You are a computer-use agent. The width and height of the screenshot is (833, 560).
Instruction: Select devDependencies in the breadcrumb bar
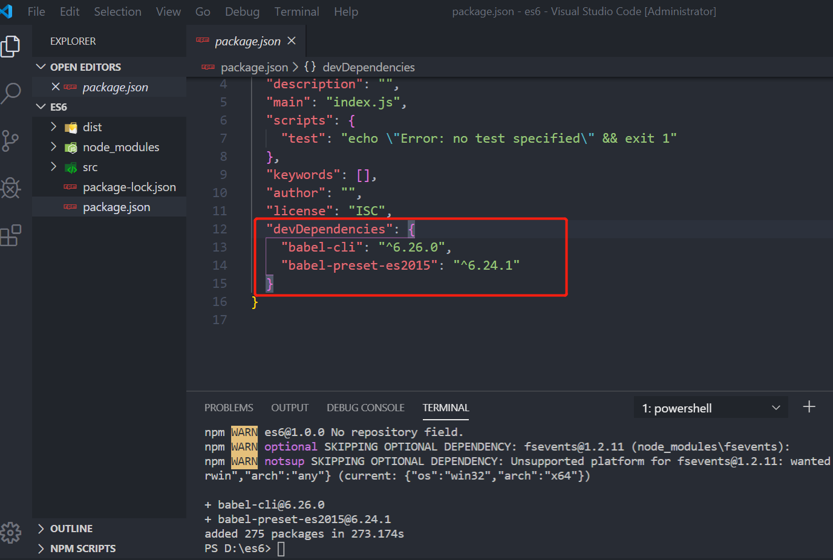(368, 67)
